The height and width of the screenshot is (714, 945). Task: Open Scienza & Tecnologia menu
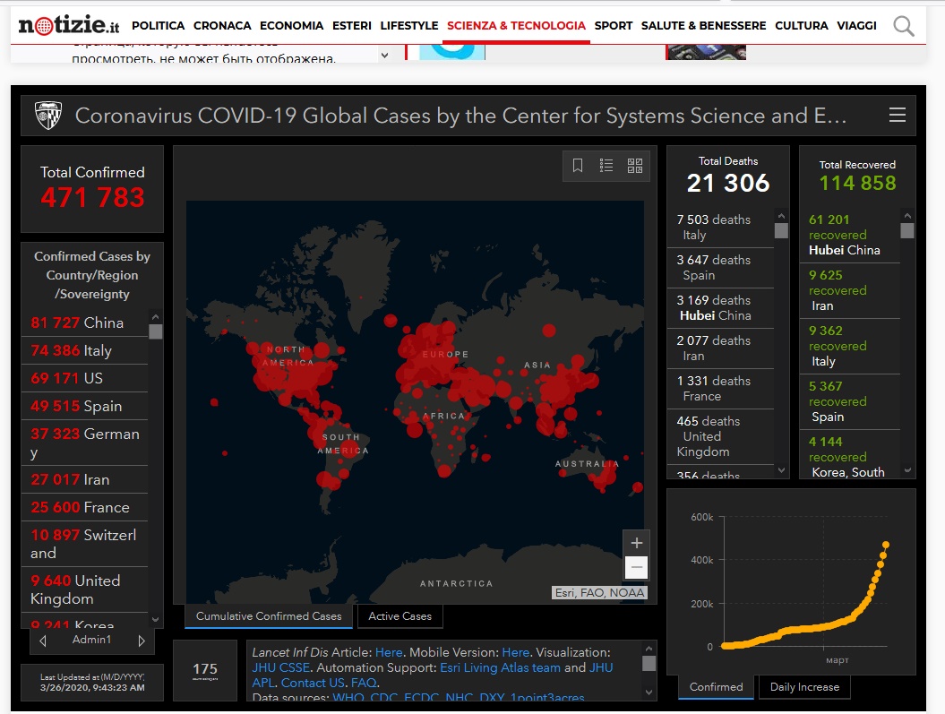(x=516, y=26)
